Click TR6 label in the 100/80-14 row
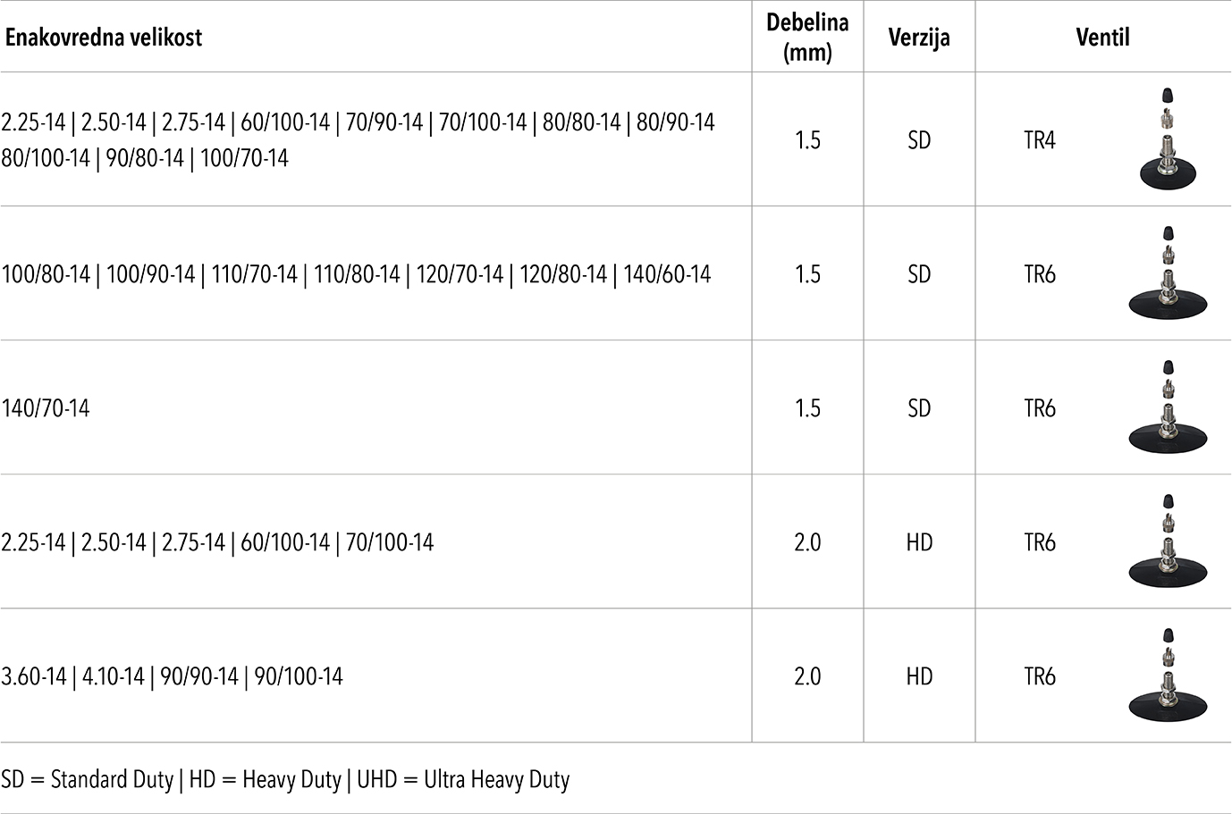Screen dimensions: 1232x814 pos(1040,274)
